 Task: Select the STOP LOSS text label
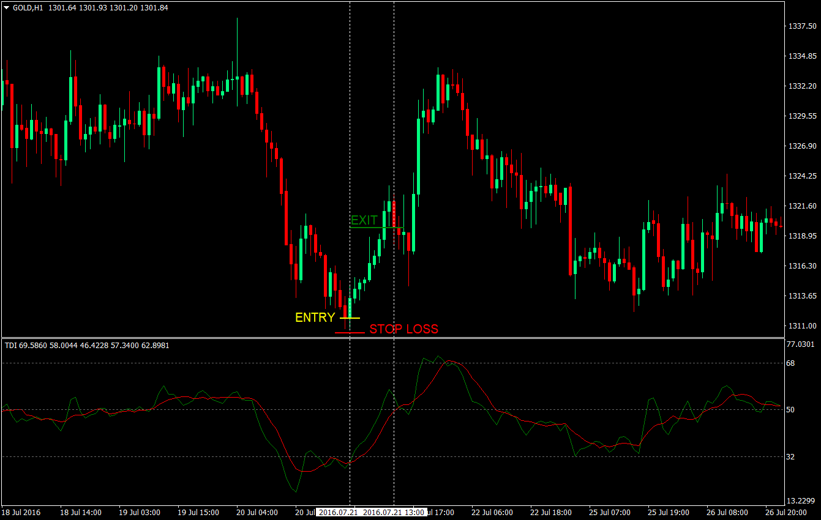(x=405, y=329)
